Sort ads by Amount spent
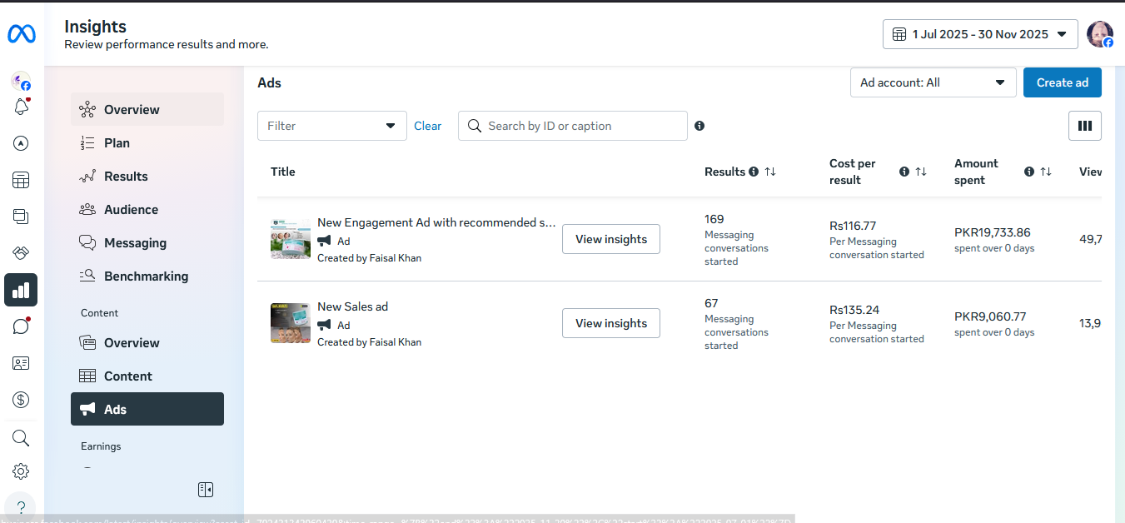The width and height of the screenshot is (1125, 523). (1045, 172)
